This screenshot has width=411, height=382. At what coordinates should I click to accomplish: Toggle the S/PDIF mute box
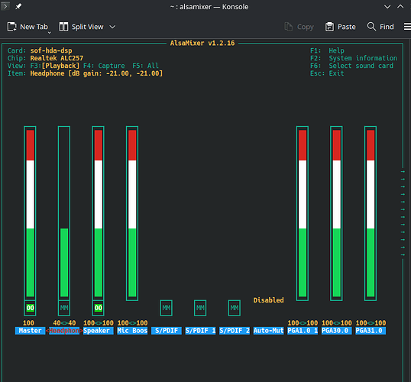[x=167, y=308]
